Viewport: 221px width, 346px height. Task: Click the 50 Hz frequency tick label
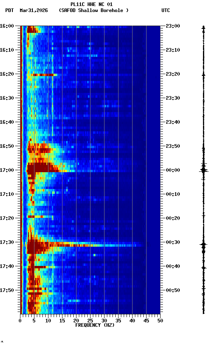click(161, 321)
